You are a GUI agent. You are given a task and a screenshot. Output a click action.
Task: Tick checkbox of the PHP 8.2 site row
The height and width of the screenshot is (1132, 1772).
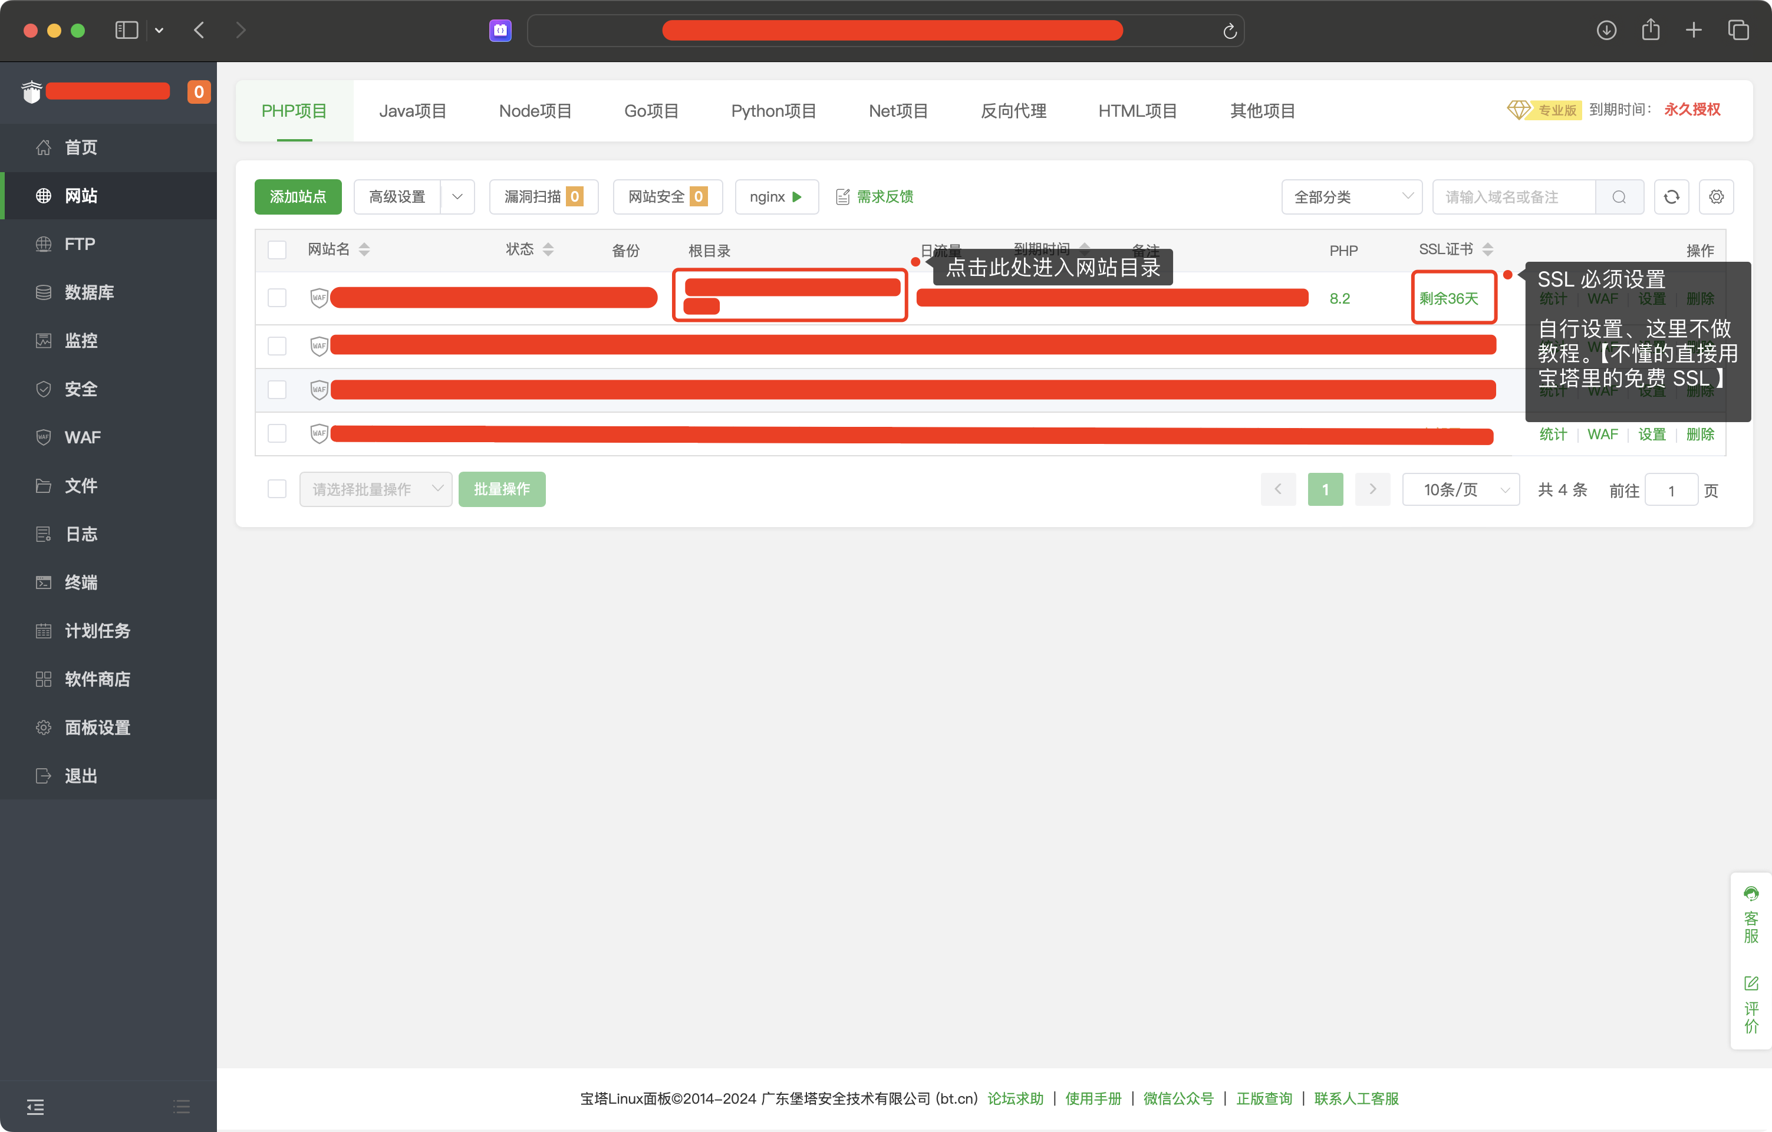pos(276,298)
